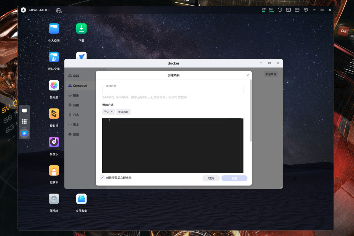This screenshot has width=354, height=236.
Task: Open the app grid launcher in dock
Action: [x=24, y=121]
